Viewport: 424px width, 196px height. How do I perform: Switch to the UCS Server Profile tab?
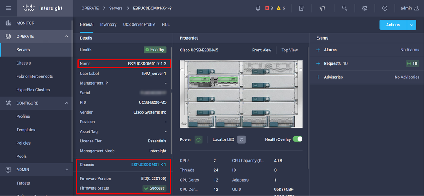click(x=139, y=24)
